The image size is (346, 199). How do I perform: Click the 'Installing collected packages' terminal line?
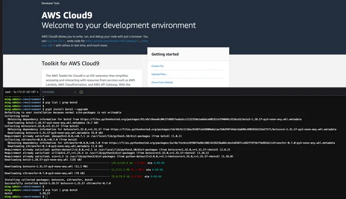click(49, 180)
